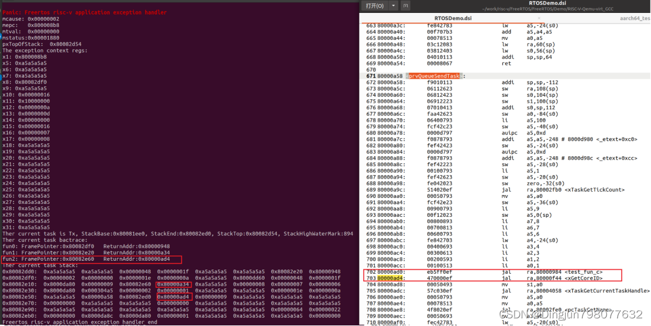Click the mtval: 0x00000000 line
Screen dimensions: 651x326
point(31,31)
